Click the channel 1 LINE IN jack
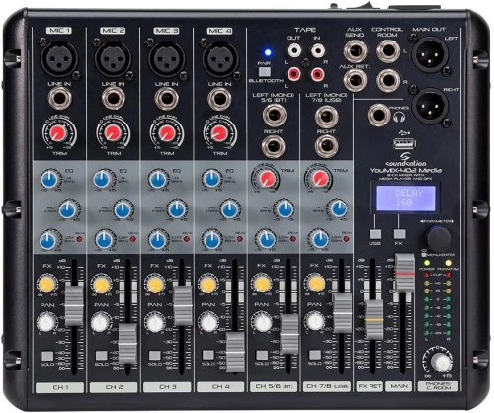Image resolution: width=494 pixels, height=413 pixels. coord(59,99)
